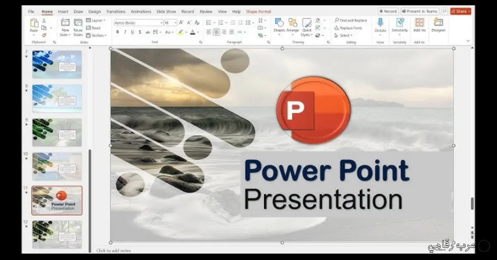The width and height of the screenshot is (497, 260).
Task: Toggle Bold formatting
Action: tap(118, 32)
